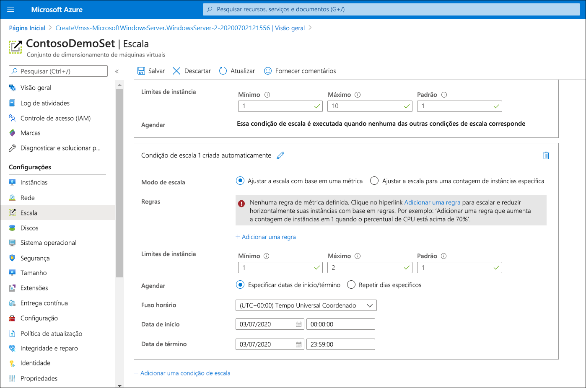Open the hamburger portal menu
Viewport: 586px width, 388px height.
click(x=10, y=9)
